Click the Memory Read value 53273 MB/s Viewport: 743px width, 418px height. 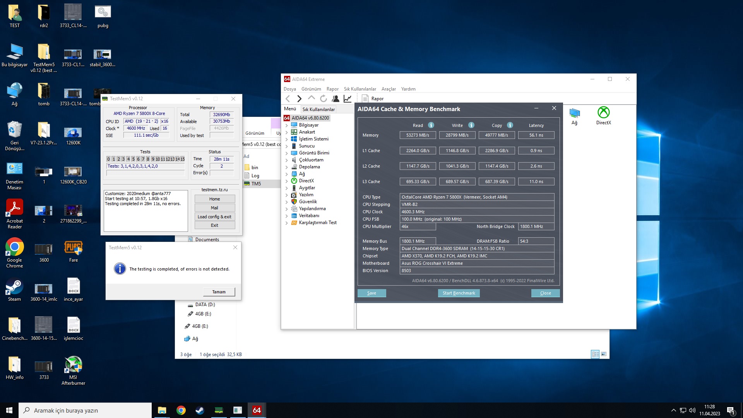pos(418,135)
